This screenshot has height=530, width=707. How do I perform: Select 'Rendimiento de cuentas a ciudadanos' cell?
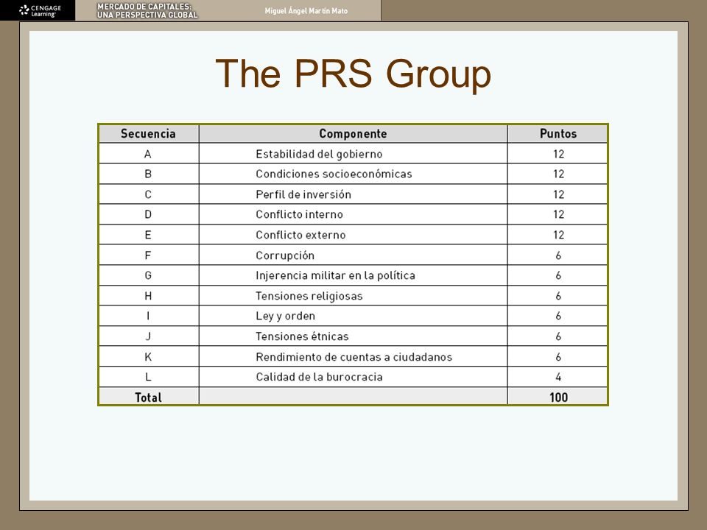354,357
